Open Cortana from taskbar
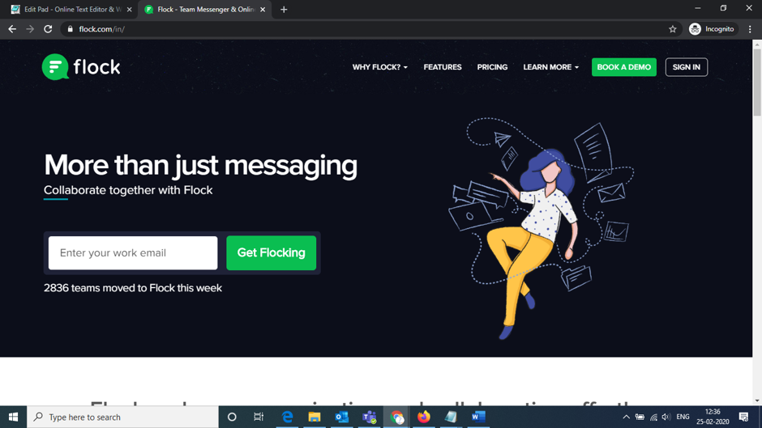This screenshot has height=428, width=762. pyautogui.click(x=232, y=417)
